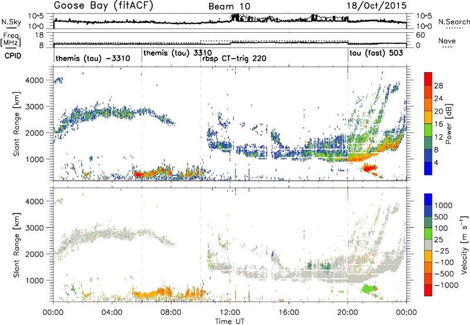The height and width of the screenshot is (325, 470).
Task: Click the "N.Sky" legend label
Action: pyautogui.click(x=11, y=22)
